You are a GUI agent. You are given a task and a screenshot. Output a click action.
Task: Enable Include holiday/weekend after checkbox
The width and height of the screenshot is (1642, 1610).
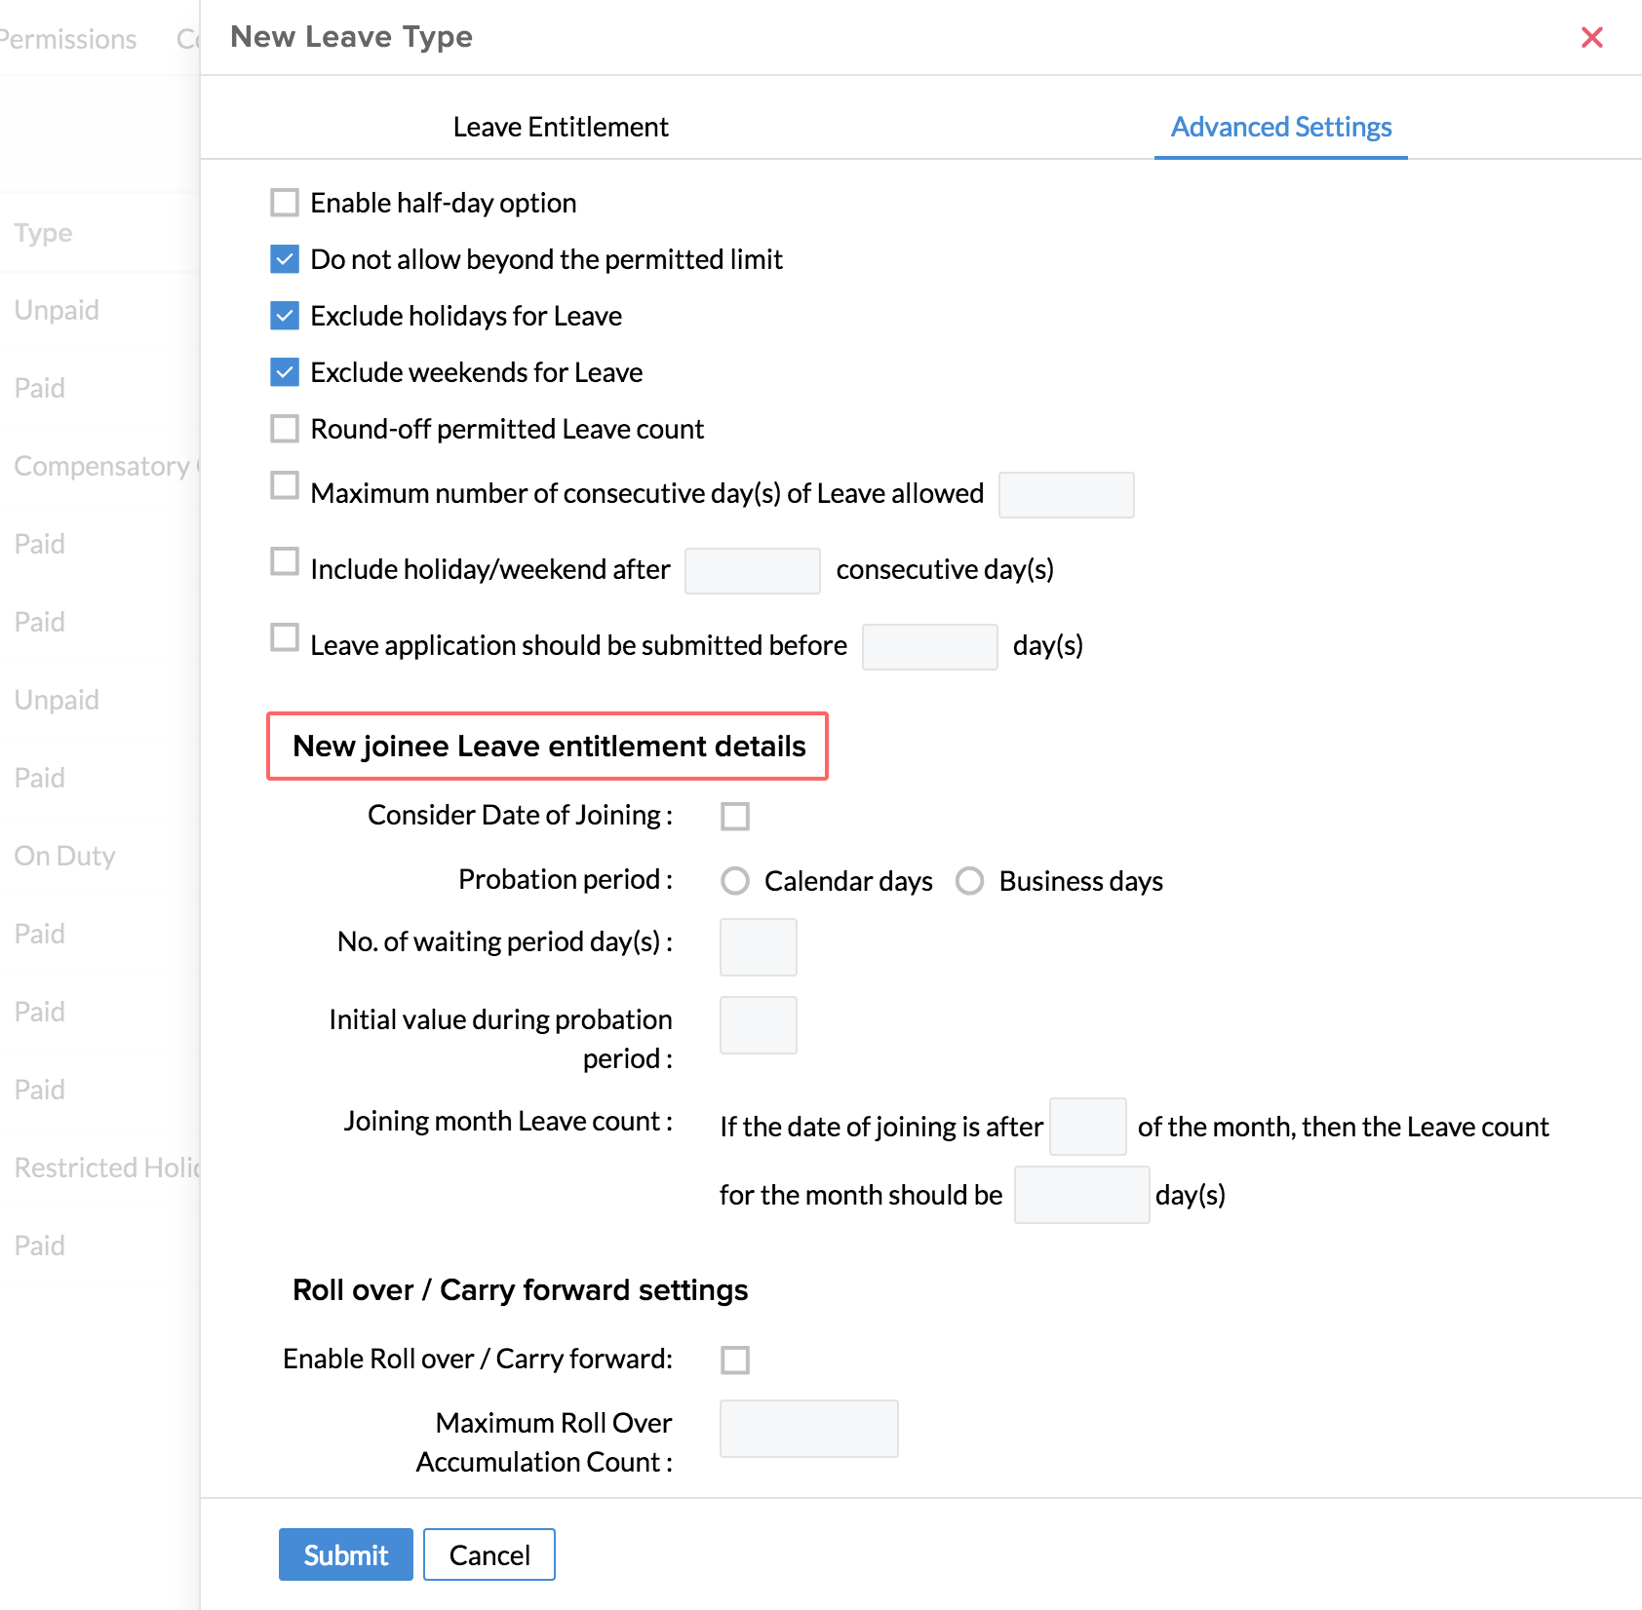[x=285, y=561]
